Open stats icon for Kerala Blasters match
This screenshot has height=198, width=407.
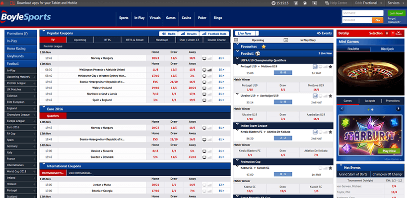(315, 132)
